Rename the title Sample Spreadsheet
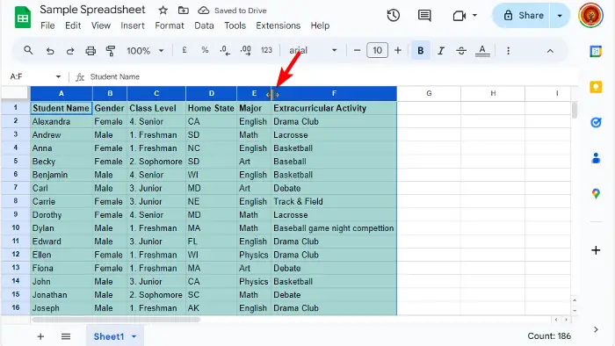This screenshot has width=615, height=346. [x=92, y=10]
